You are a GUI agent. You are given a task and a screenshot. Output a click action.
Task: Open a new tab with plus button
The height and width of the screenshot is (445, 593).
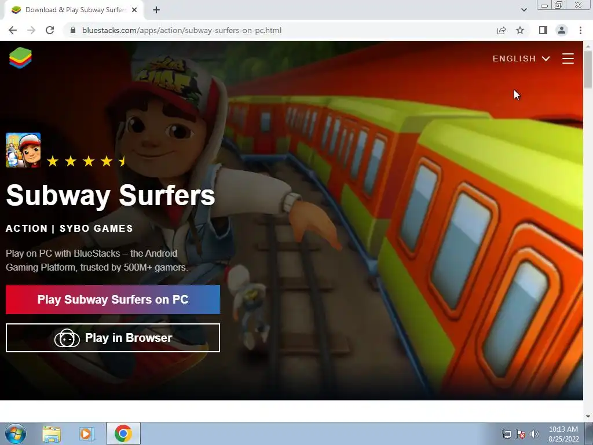point(156,10)
